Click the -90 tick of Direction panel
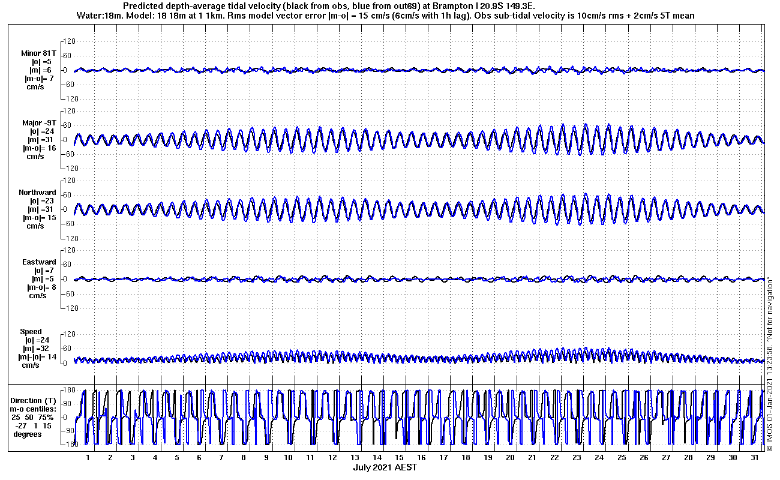The height and width of the screenshot is (480, 780). tap(68, 431)
